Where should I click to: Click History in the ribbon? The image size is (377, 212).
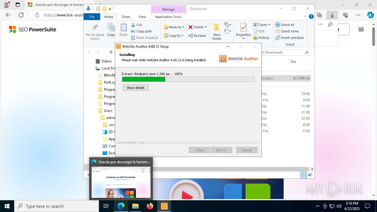pos(261,38)
